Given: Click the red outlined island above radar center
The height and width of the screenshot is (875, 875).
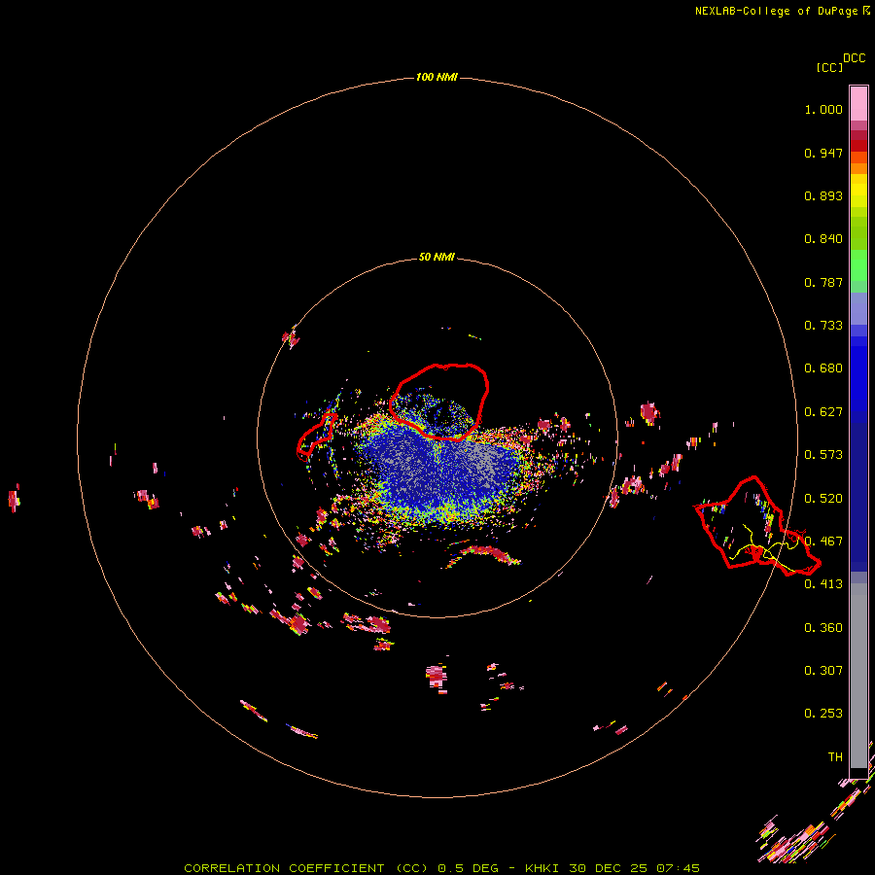Looking at the screenshot, I should click(x=439, y=402).
